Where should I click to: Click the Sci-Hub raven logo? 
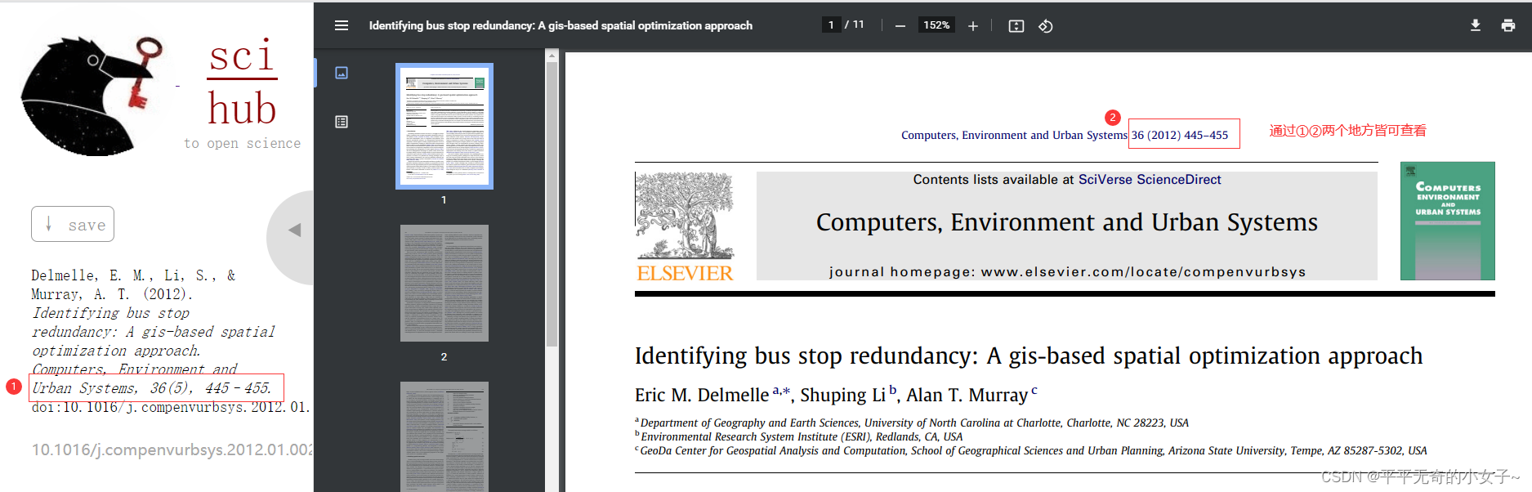click(x=92, y=96)
